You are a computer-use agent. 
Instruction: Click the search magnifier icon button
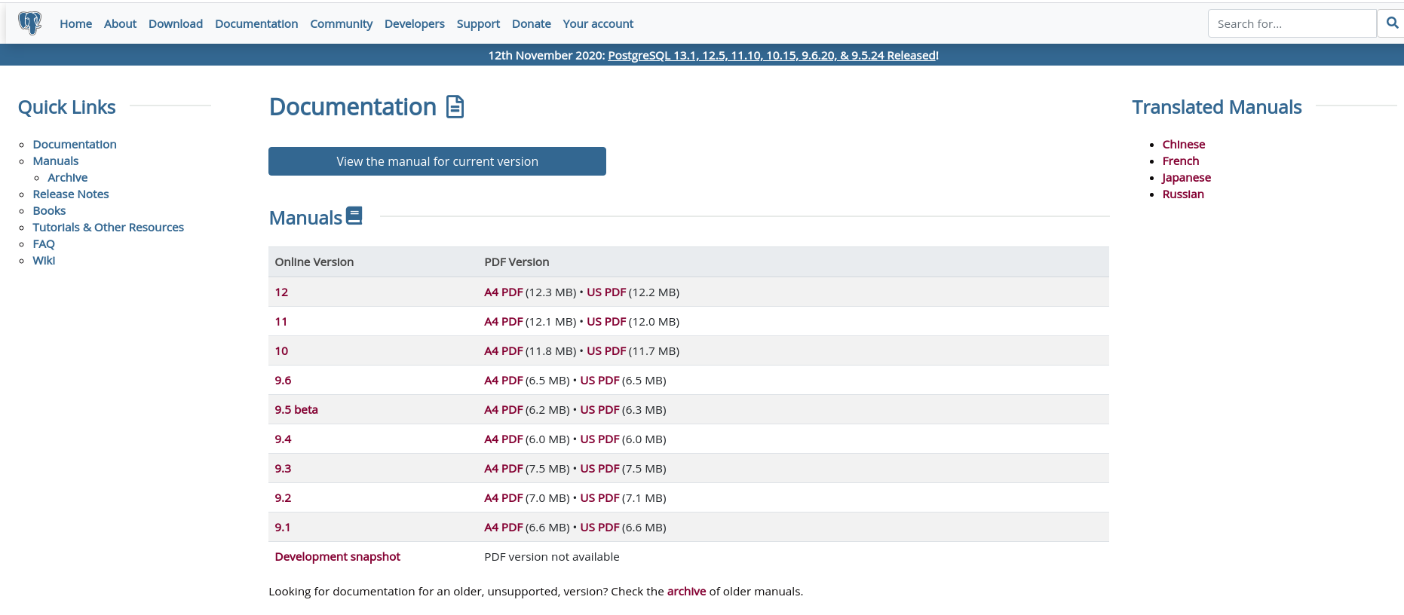1392,23
